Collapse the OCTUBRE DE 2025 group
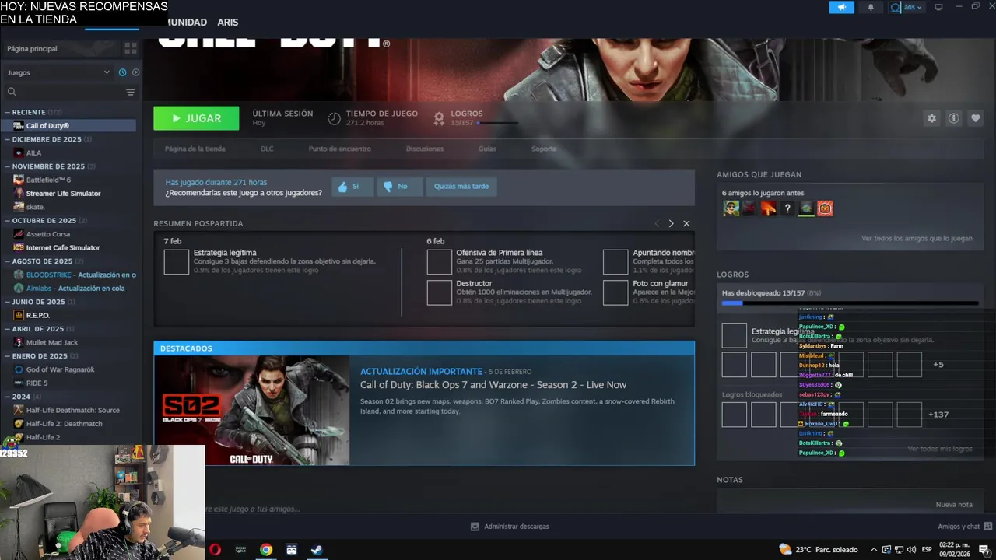This screenshot has height=560, width=996. pyautogui.click(x=7, y=220)
